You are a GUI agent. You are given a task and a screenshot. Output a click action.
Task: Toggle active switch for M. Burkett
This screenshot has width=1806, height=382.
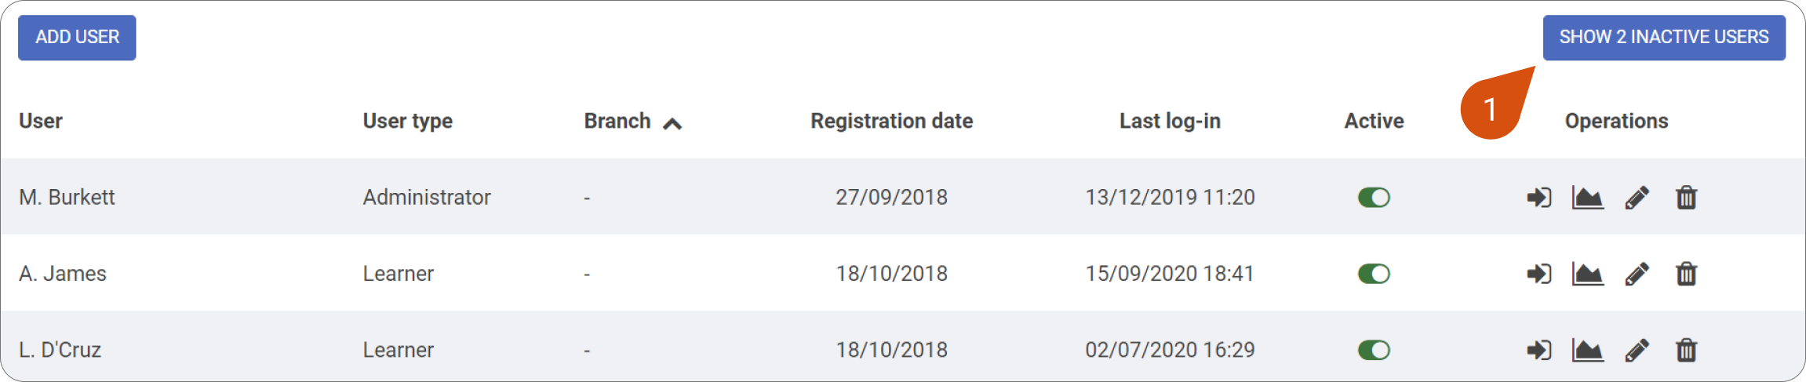coord(1374,198)
